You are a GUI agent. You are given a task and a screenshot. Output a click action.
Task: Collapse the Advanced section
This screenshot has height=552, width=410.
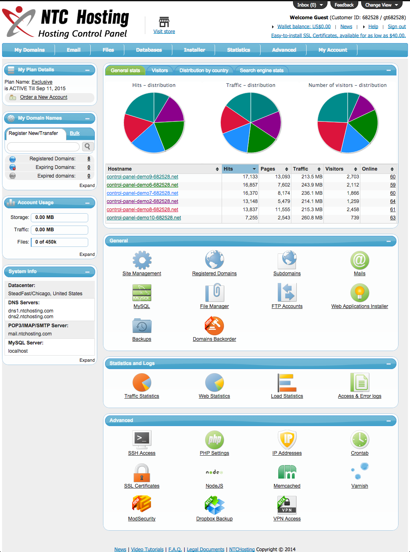(388, 421)
